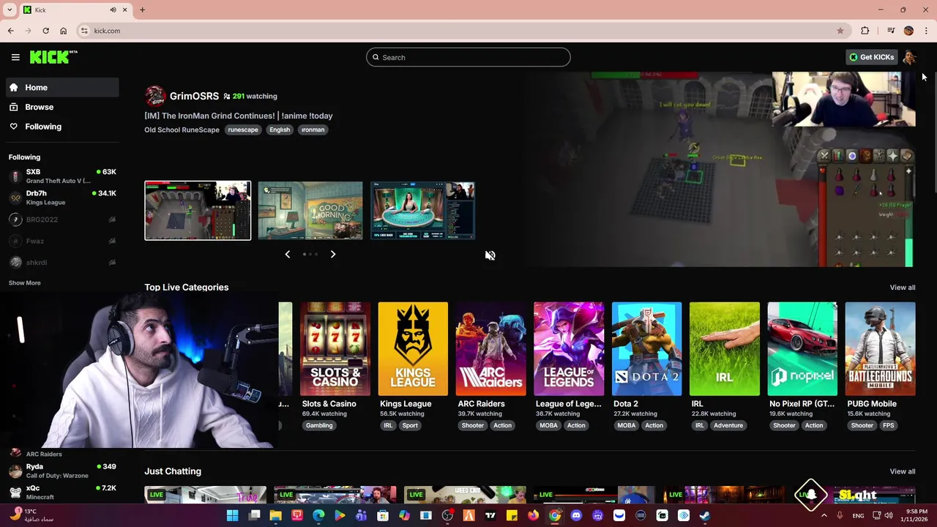Mute the Kick browser tab audio icon
937x527 pixels.
113,10
